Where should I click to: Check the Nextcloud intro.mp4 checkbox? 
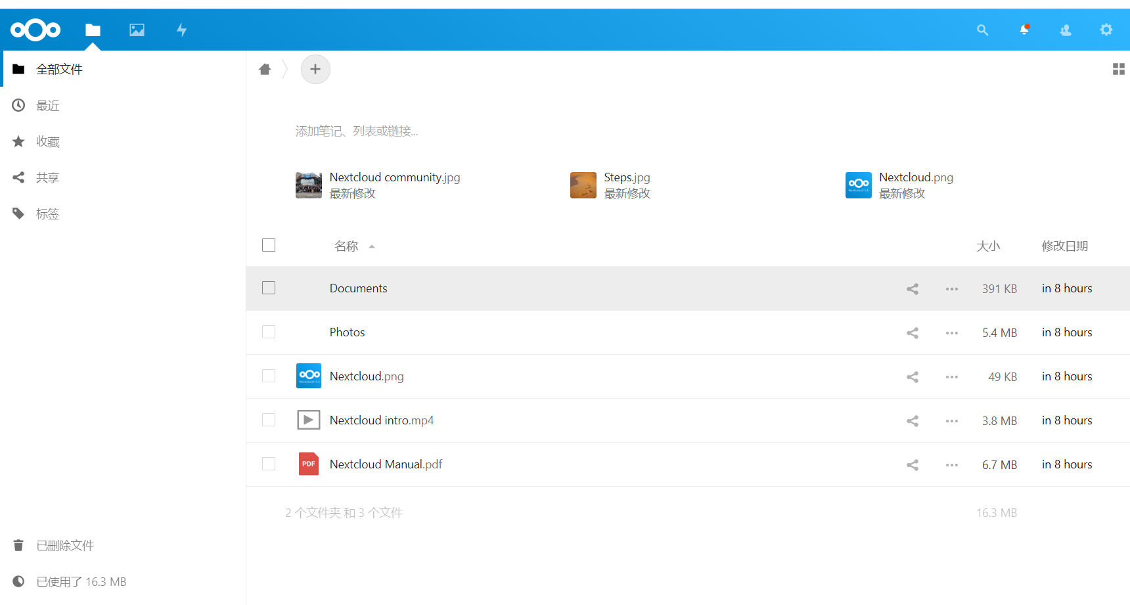pyautogui.click(x=269, y=420)
